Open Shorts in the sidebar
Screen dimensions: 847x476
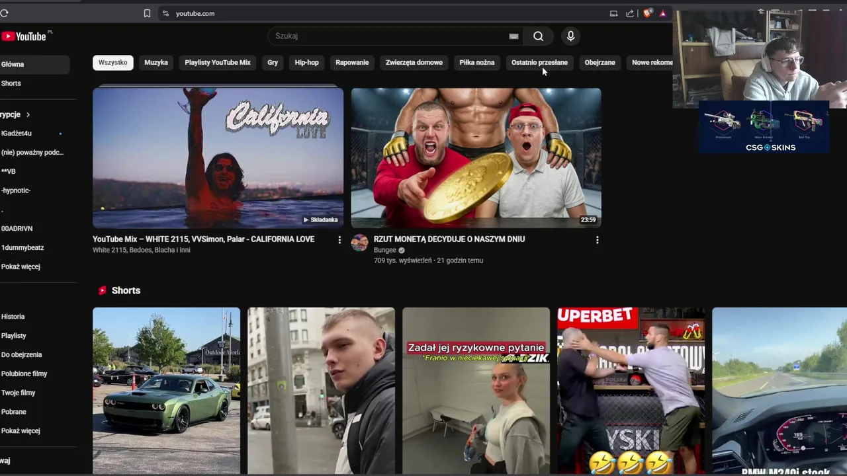point(34,83)
